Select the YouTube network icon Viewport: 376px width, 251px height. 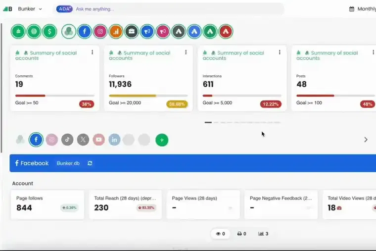coord(98,140)
